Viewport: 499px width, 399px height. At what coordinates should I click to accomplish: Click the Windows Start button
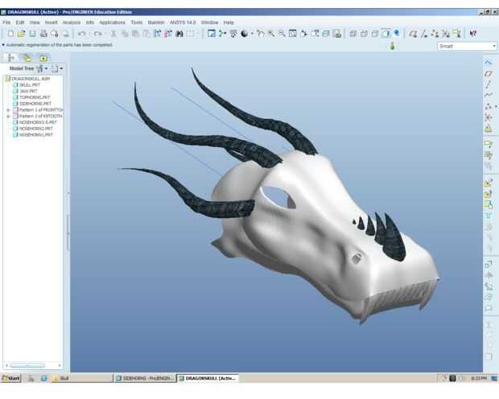(10, 378)
